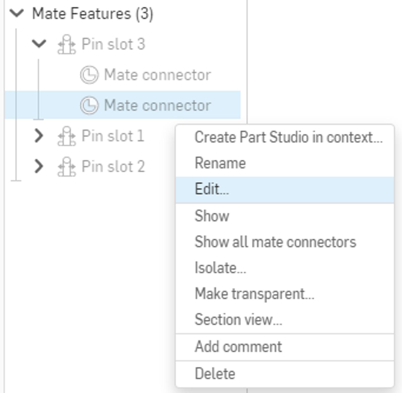Select Add comment menu entry
The height and width of the screenshot is (393, 402).
(238, 347)
